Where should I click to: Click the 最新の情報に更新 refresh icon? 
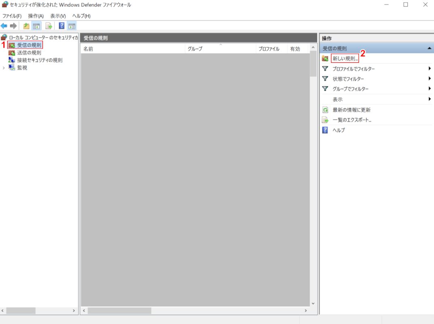325,110
